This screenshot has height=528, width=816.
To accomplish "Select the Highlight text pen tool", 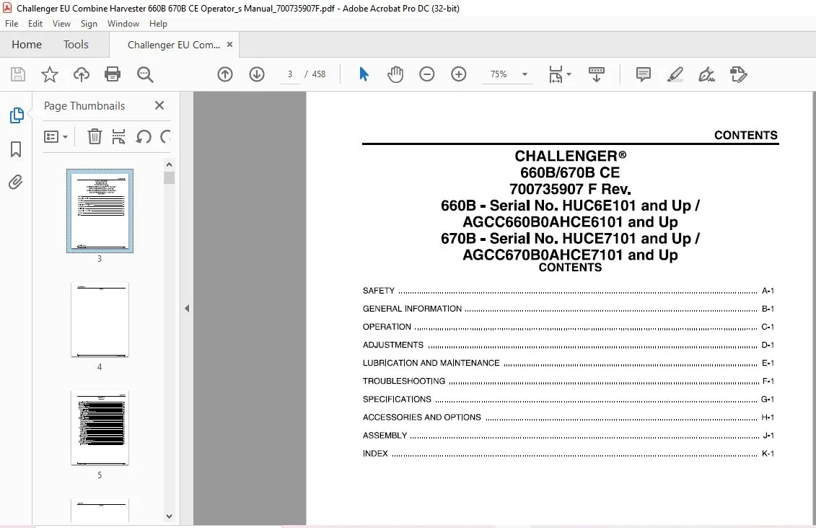I will pyautogui.click(x=675, y=74).
